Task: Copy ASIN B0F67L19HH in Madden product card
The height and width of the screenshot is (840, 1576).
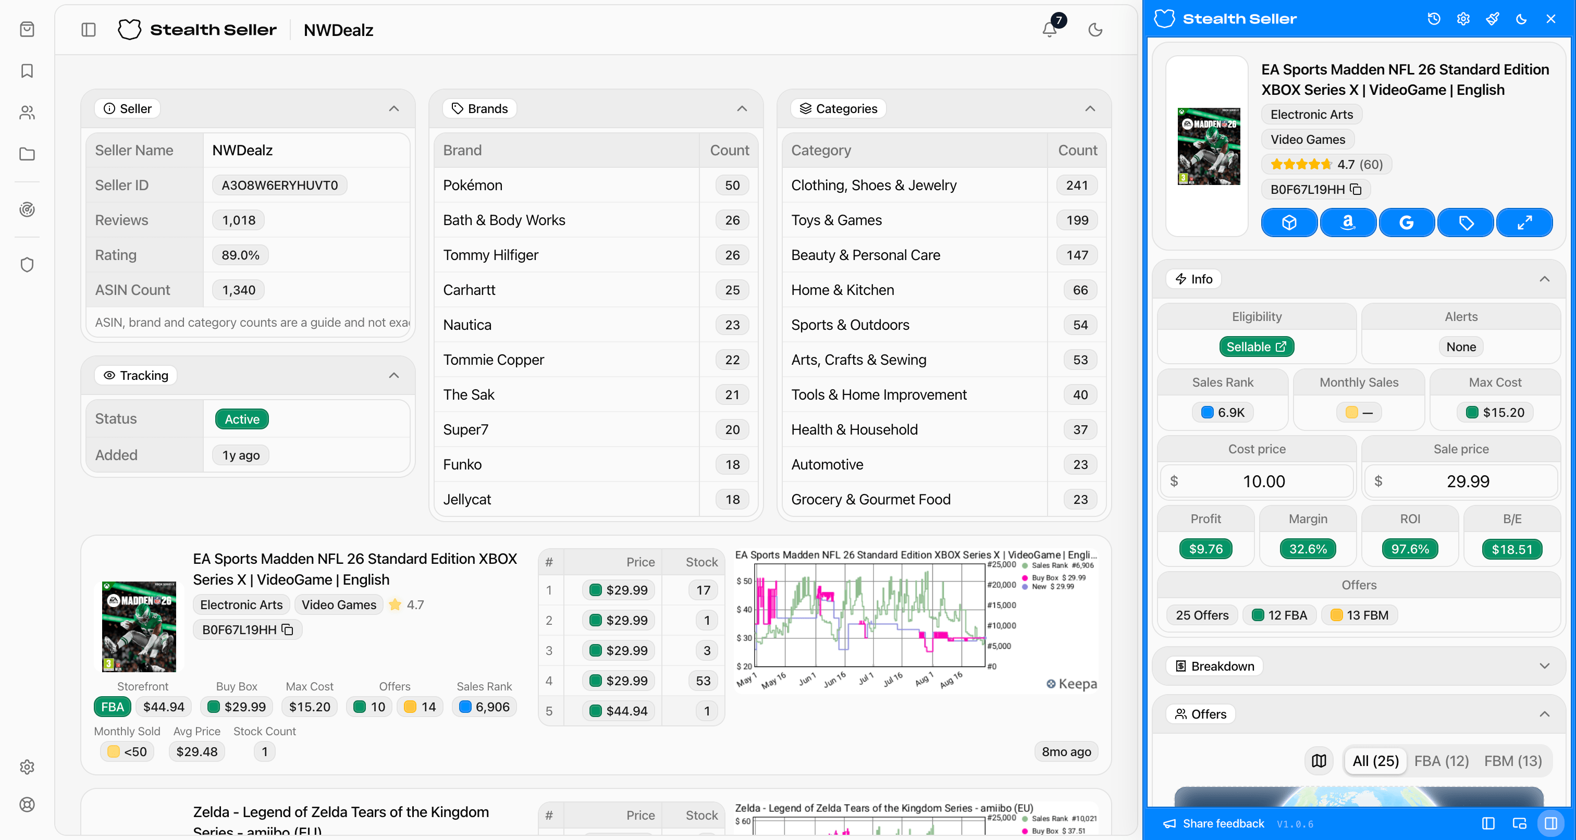Action: (288, 629)
